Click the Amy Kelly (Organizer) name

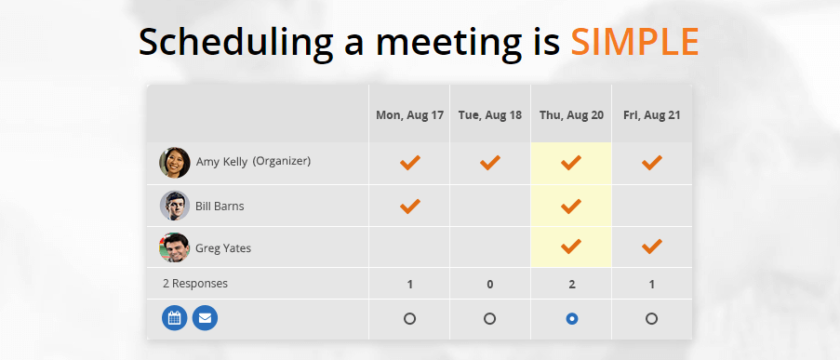click(253, 161)
